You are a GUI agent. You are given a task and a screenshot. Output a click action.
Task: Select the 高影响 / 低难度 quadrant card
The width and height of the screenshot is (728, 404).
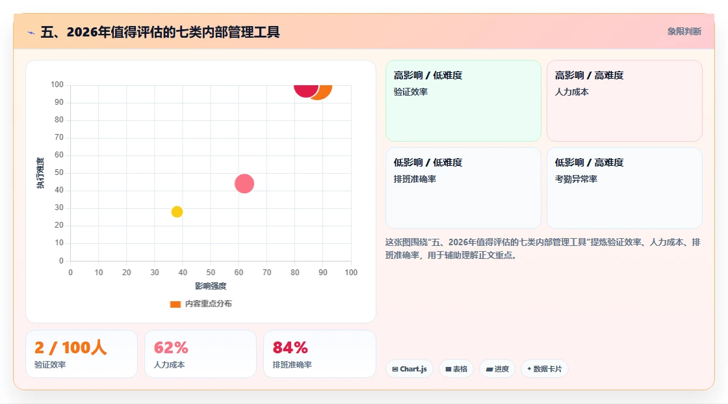pos(463,100)
